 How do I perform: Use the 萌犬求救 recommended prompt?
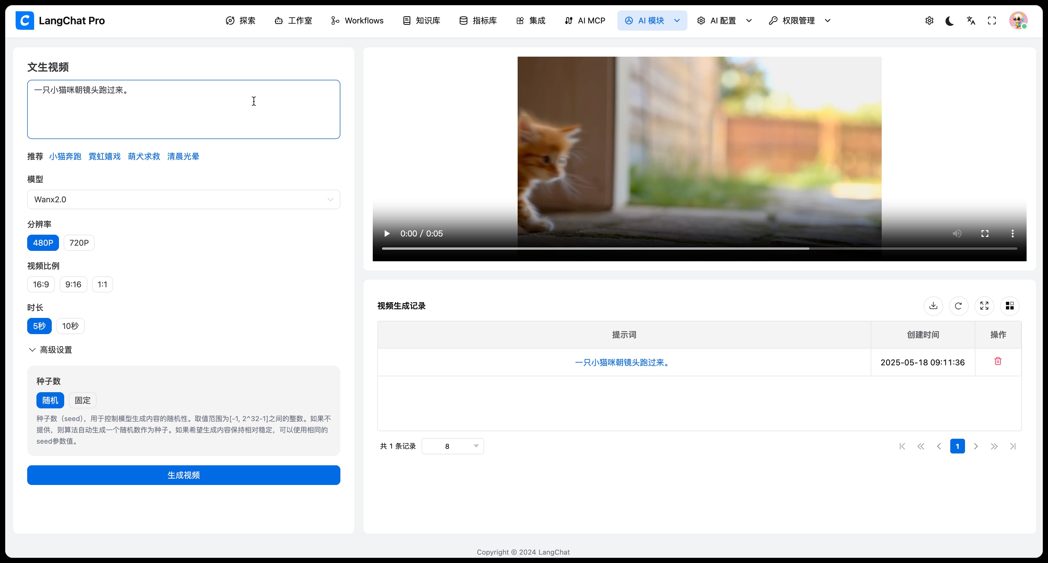pos(144,156)
